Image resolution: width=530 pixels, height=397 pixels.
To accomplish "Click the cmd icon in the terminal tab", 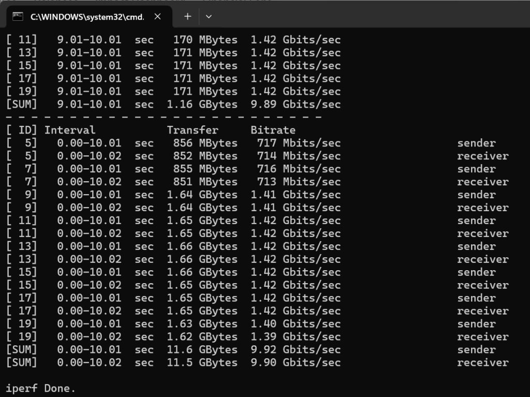I will point(18,17).
